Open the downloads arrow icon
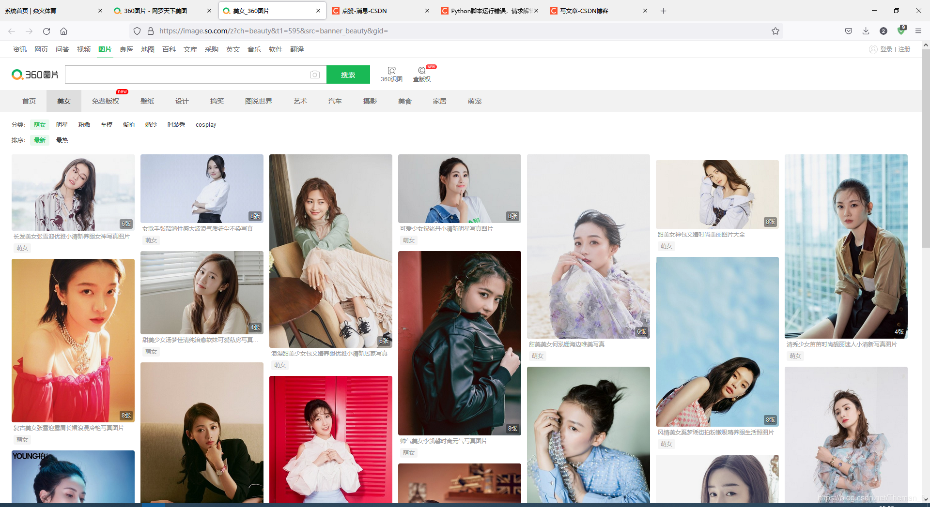930x507 pixels. click(x=866, y=31)
